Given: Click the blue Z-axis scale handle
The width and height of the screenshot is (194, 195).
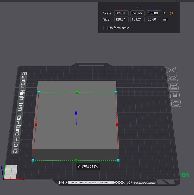Looking at the screenshot, I should coord(76,113).
